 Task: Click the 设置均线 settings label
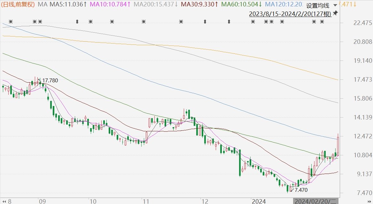click(317, 5)
